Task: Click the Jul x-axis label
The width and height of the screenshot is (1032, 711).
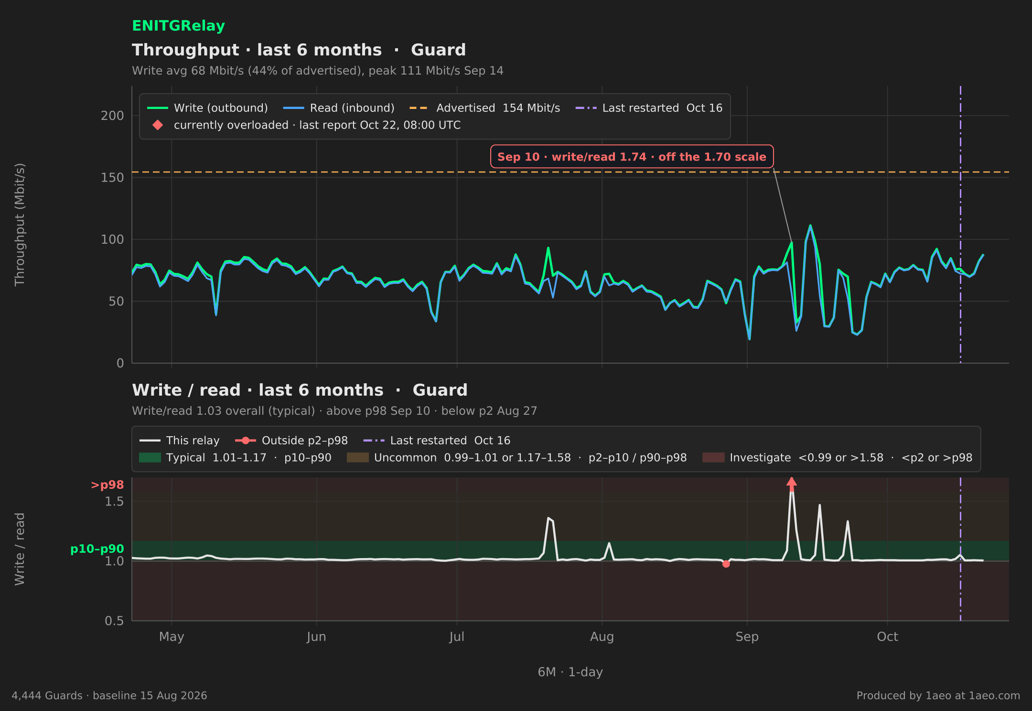Action: click(457, 637)
